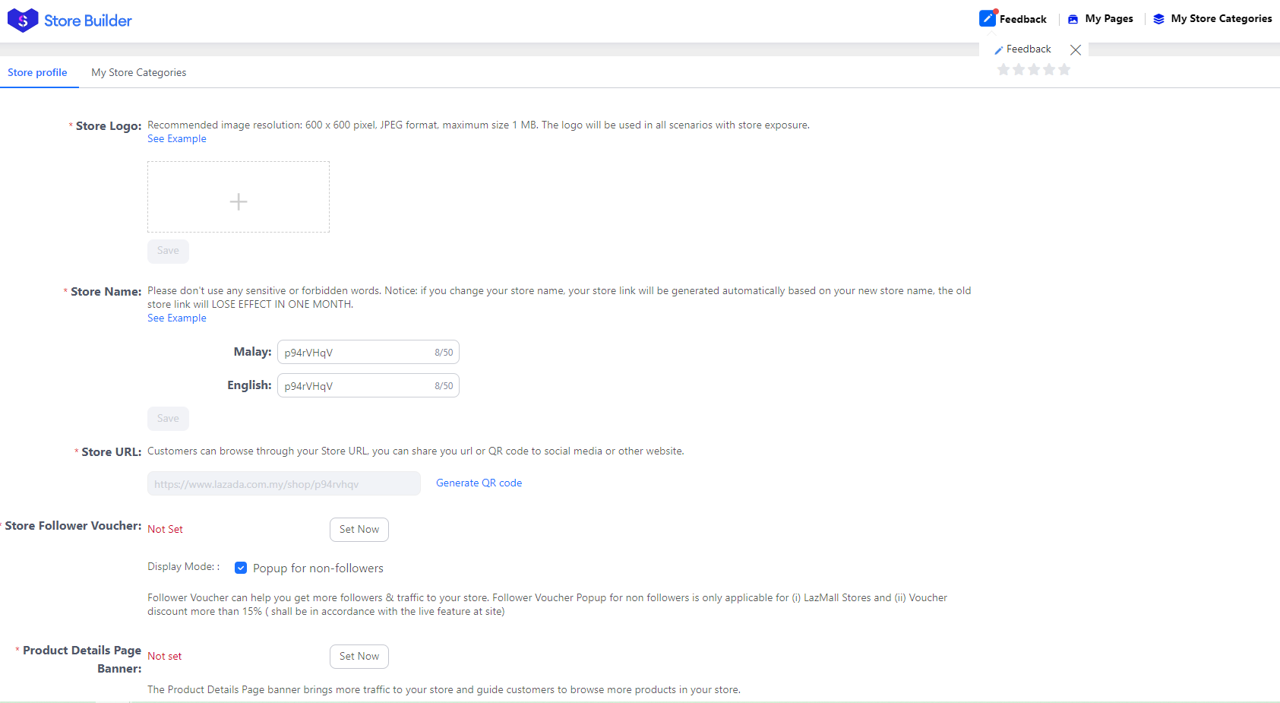The height and width of the screenshot is (703, 1280).
Task: Click See Example under Store Logo
Action: click(176, 138)
